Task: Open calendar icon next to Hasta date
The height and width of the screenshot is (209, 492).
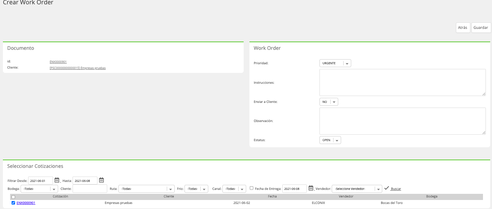Action: click(x=101, y=180)
